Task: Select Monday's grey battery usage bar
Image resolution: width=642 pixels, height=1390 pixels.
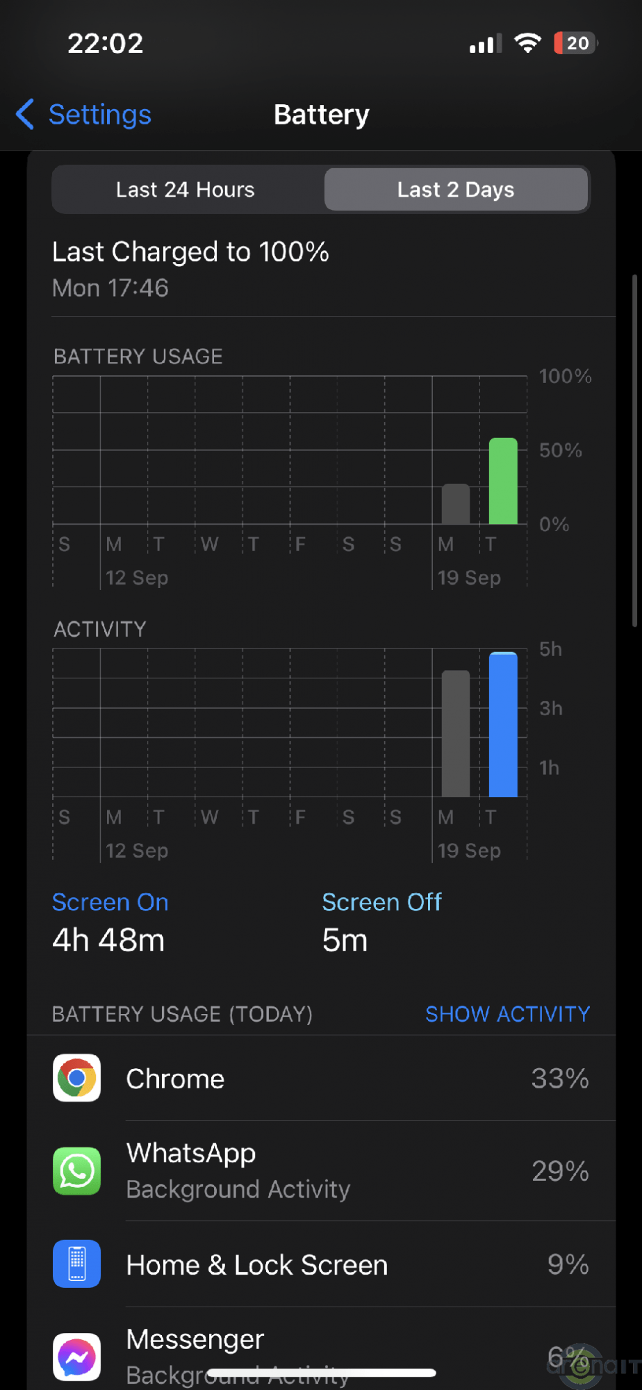Action: tap(456, 504)
